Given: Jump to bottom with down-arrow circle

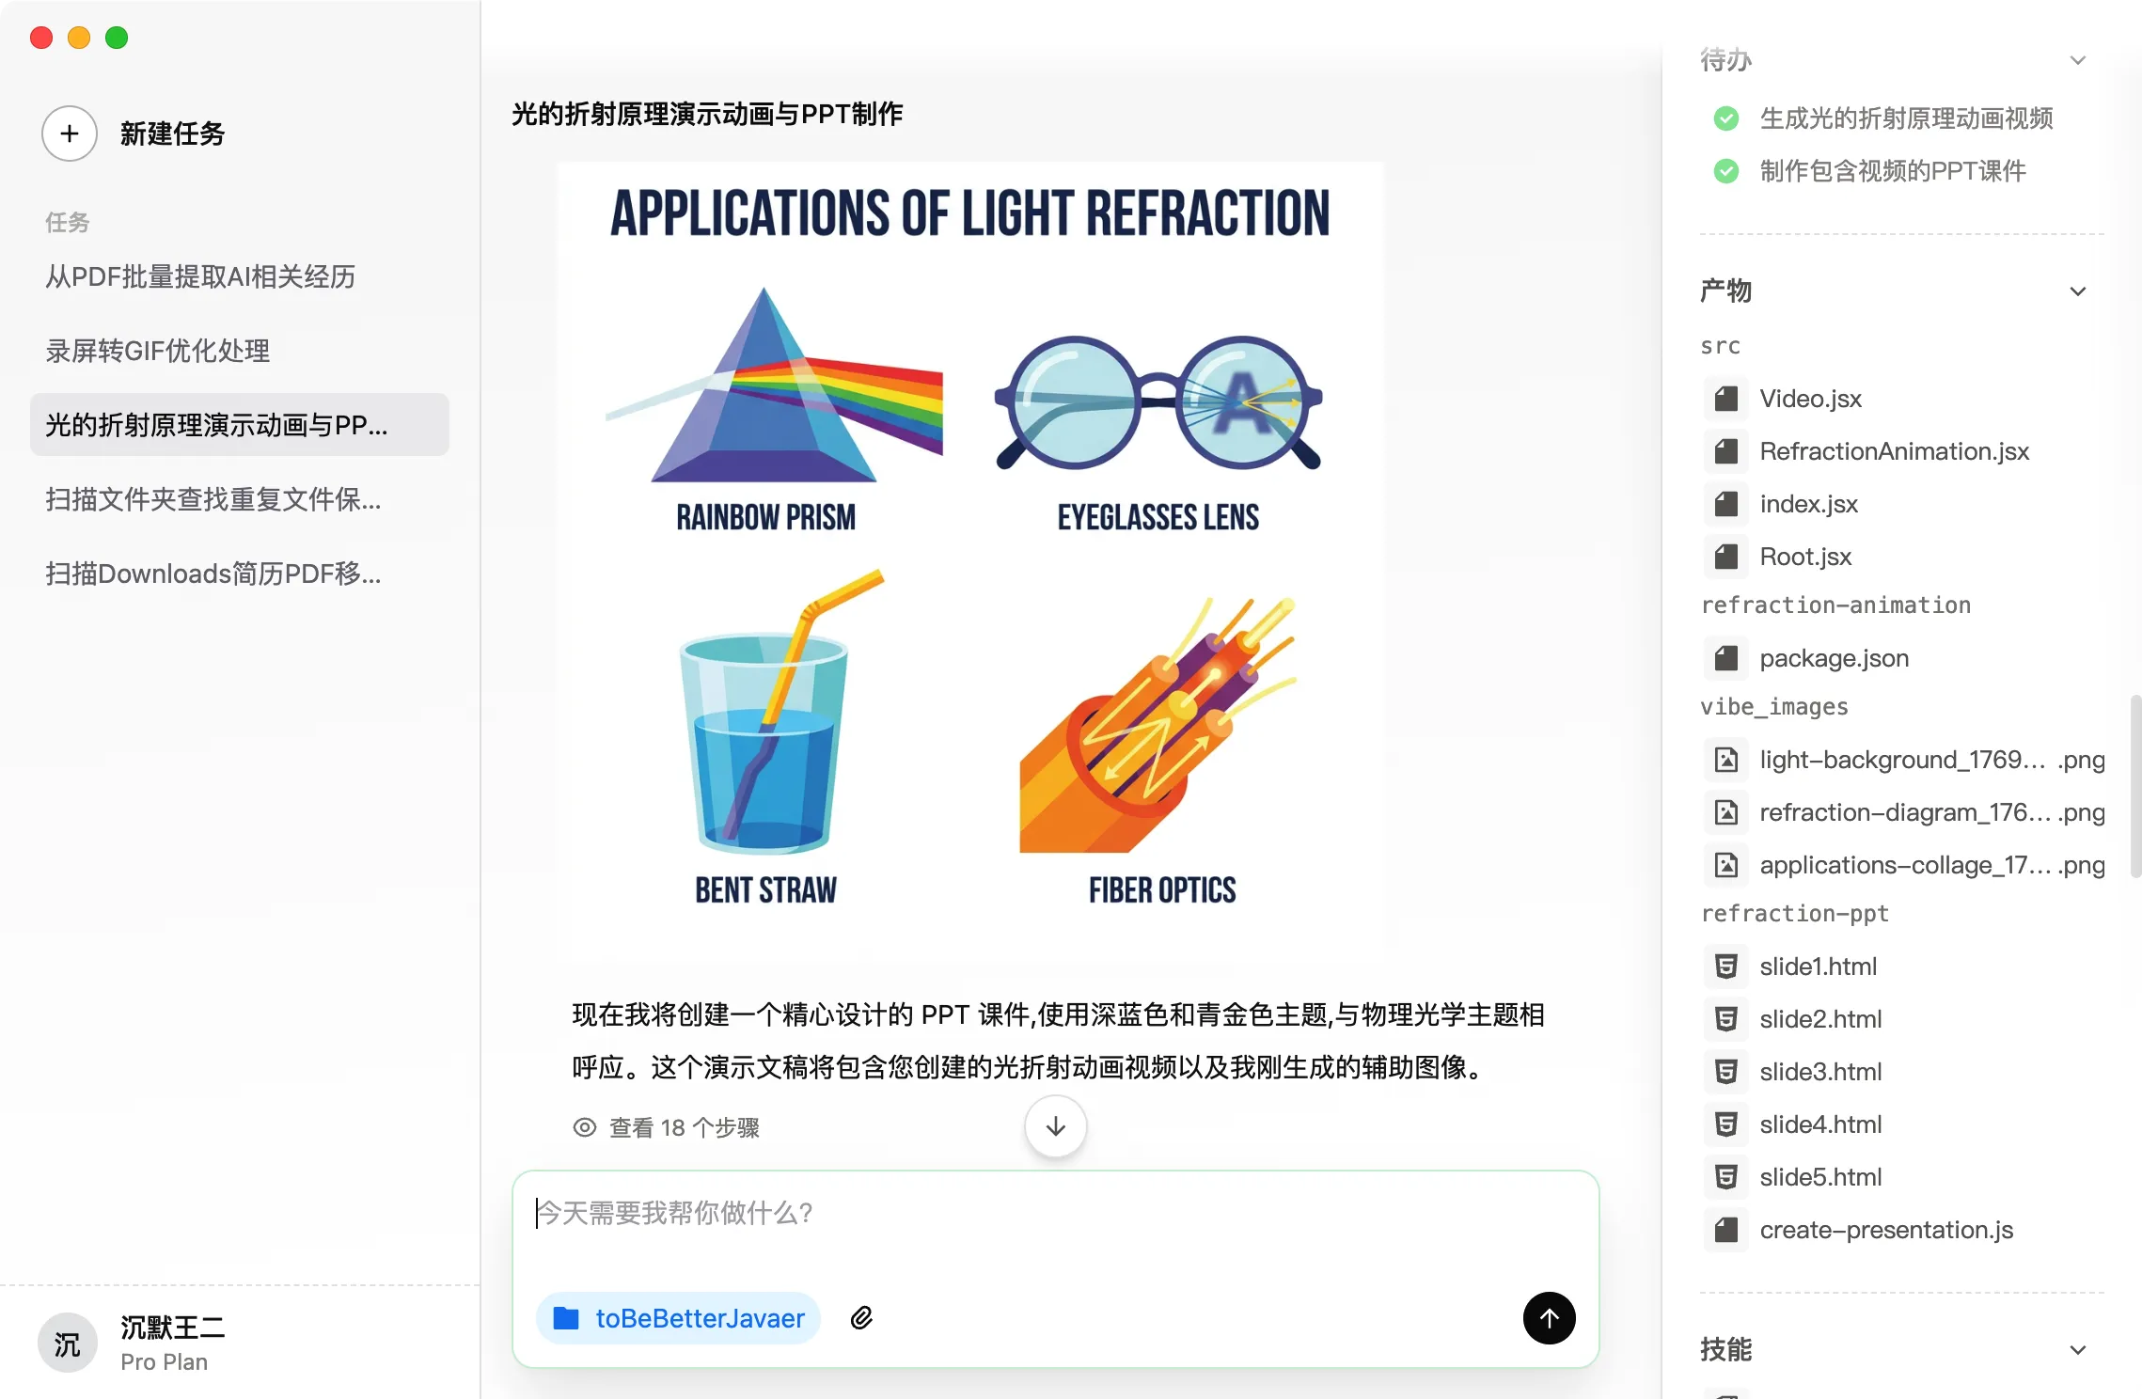Looking at the screenshot, I should [x=1056, y=1126].
